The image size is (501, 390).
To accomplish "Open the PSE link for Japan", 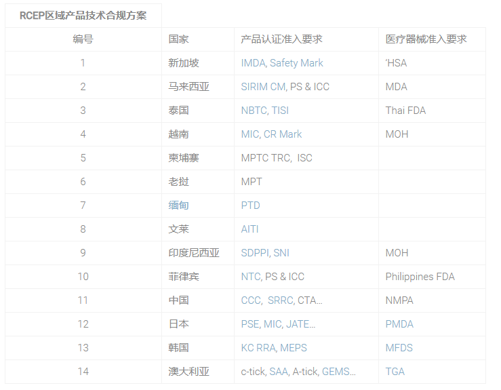I will [x=250, y=324].
